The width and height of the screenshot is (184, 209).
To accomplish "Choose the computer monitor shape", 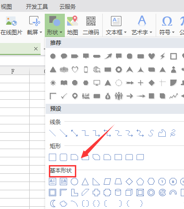I will [97, 83].
